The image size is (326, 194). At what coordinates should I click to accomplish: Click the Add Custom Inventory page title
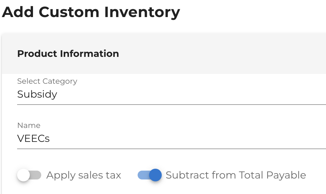click(91, 12)
